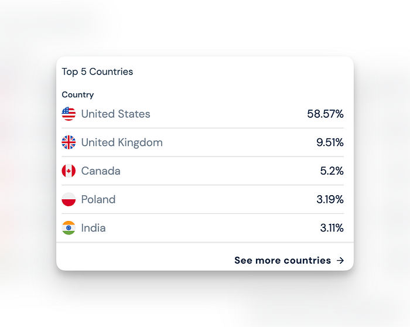Screen dimensions: 410x327
Task: Click the United Kingdom flag icon
Action: coord(69,142)
